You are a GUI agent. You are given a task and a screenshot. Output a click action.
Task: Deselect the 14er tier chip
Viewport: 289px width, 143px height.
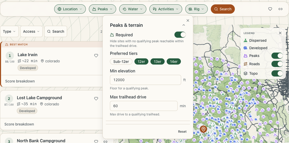coord(174,62)
